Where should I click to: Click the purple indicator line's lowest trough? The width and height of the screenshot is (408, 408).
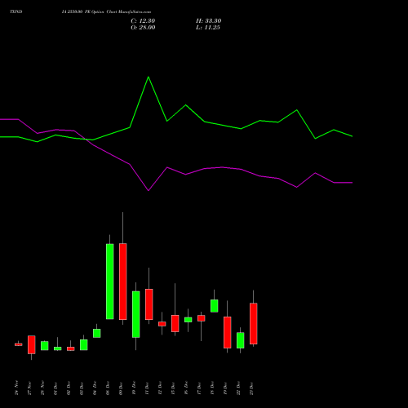(x=149, y=190)
